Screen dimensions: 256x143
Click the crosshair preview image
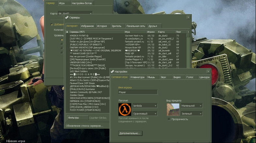[x=173, y=110]
